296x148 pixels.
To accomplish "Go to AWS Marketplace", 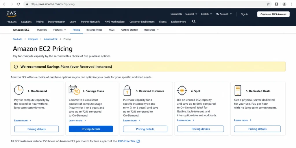I will point(114,22).
